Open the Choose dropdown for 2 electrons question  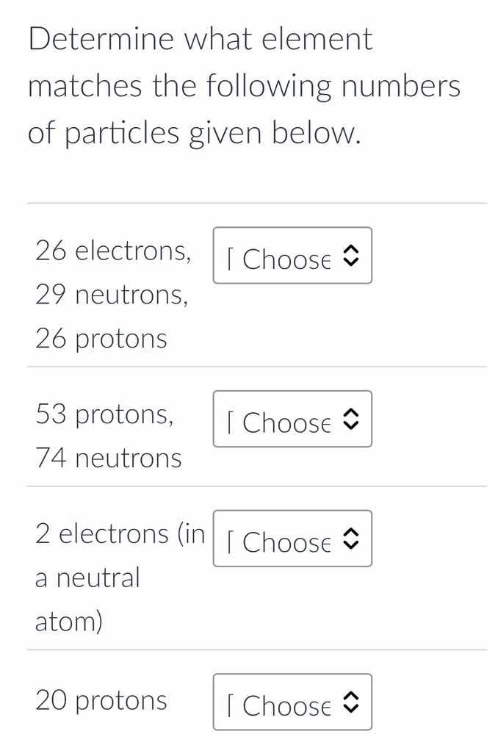pyautogui.click(x=292, y=539)
